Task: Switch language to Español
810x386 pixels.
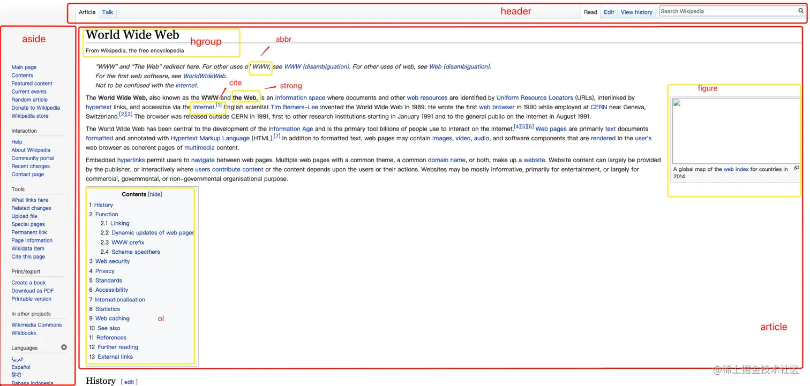Action: (x=21, y=367)
